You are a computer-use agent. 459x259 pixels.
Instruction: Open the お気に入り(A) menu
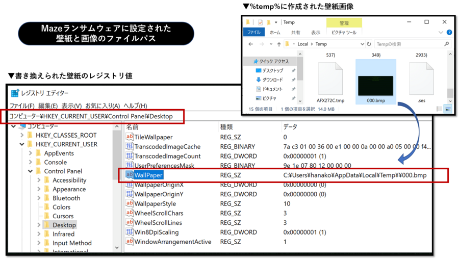click(x=103, y=106)
